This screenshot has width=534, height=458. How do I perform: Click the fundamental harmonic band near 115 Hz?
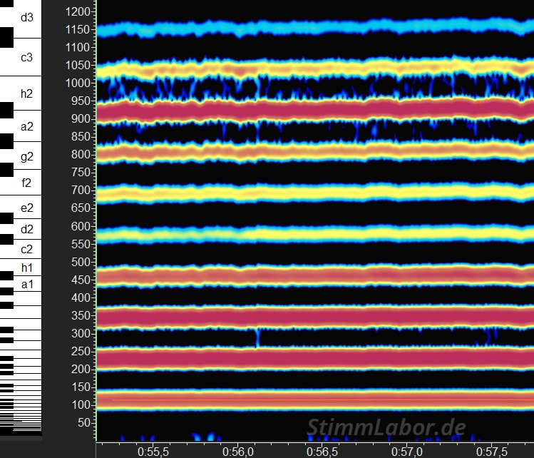(314, 400)
